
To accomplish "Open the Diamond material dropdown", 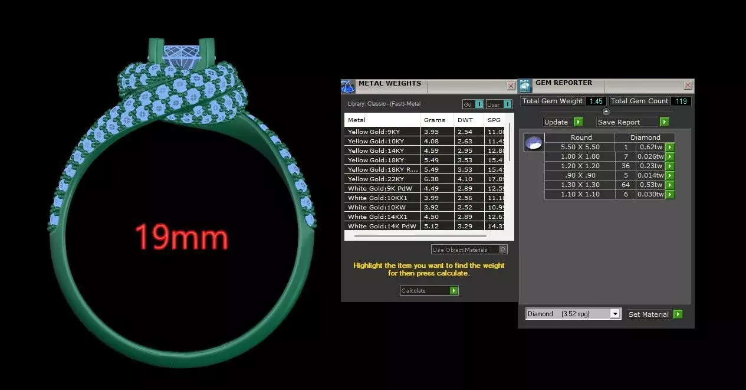I will tap(573, 314).
